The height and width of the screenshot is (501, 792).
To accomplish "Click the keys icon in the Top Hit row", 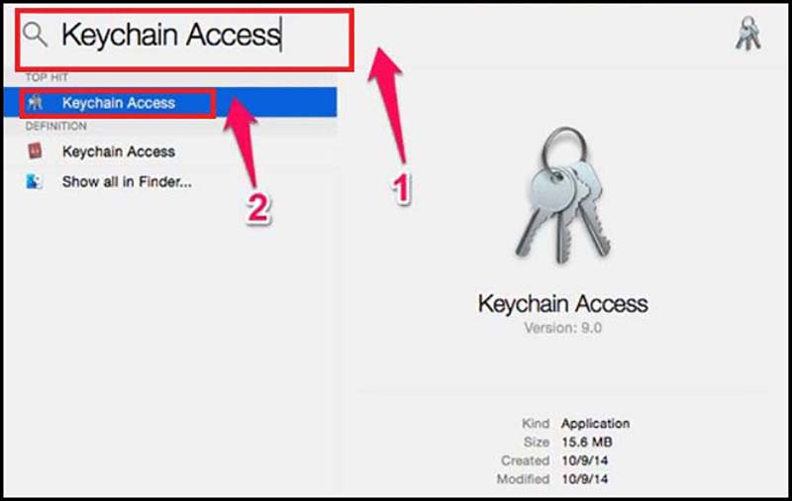I will pyautogui.click(x=35, y=103).
